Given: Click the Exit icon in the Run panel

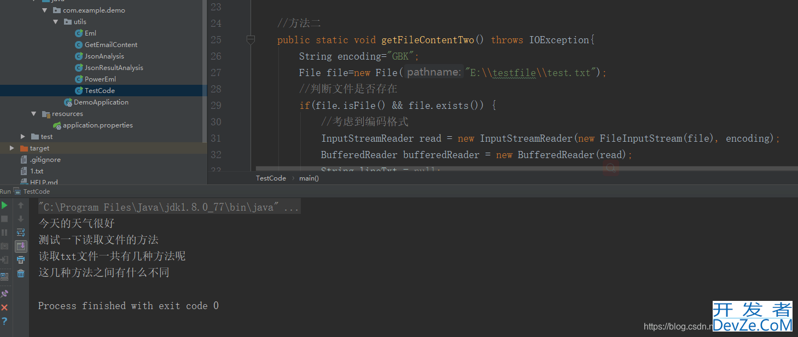Looking at the screenshot, I should tap(4, 260).
